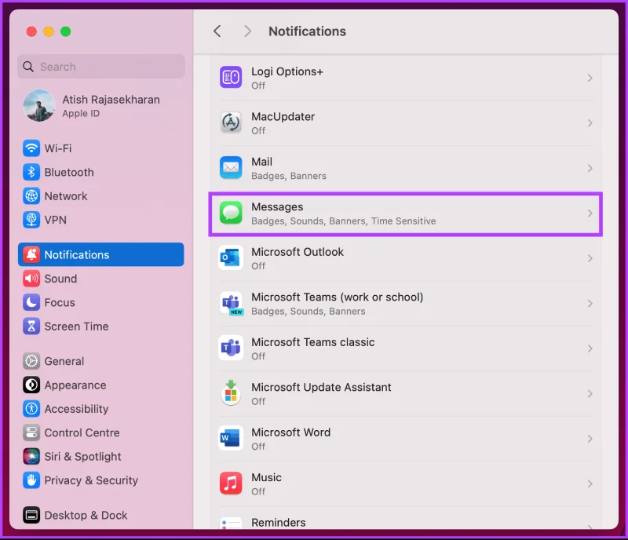Select Sound in the sidebar
Viewport: 628px width, 540px height.
click(x=101, y=279)
